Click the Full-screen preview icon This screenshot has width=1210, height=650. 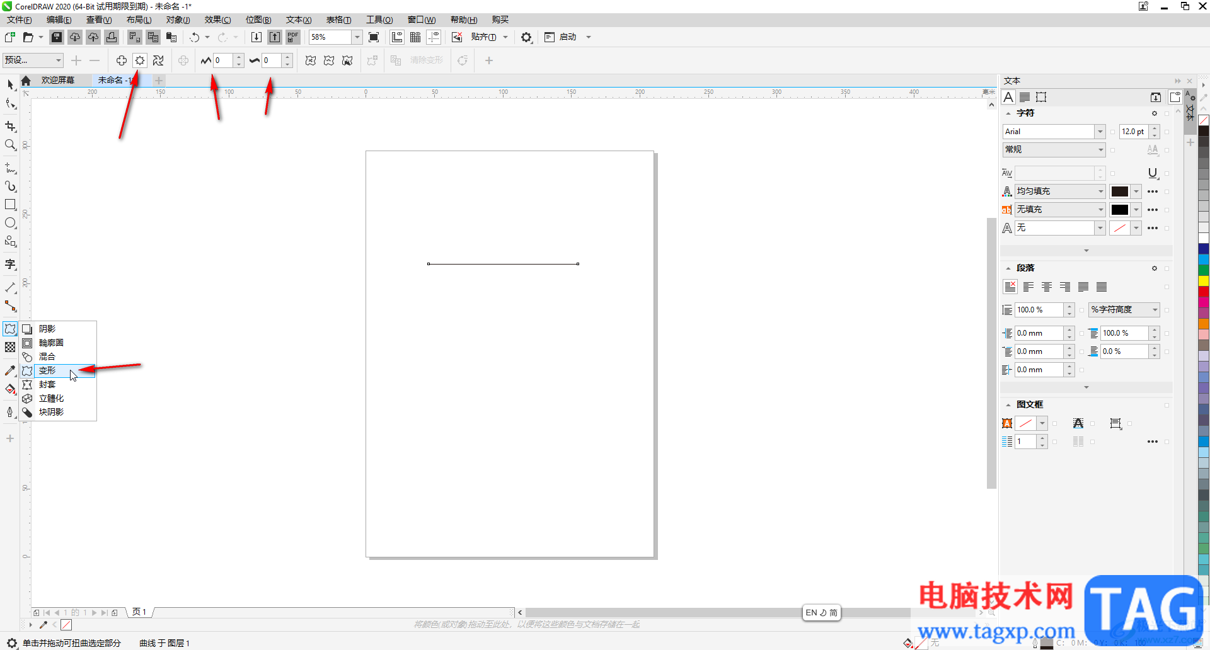coord(374,37)
